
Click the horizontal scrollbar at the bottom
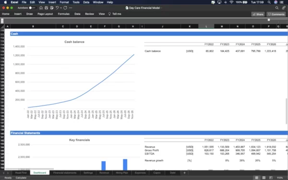click(29, 169)
